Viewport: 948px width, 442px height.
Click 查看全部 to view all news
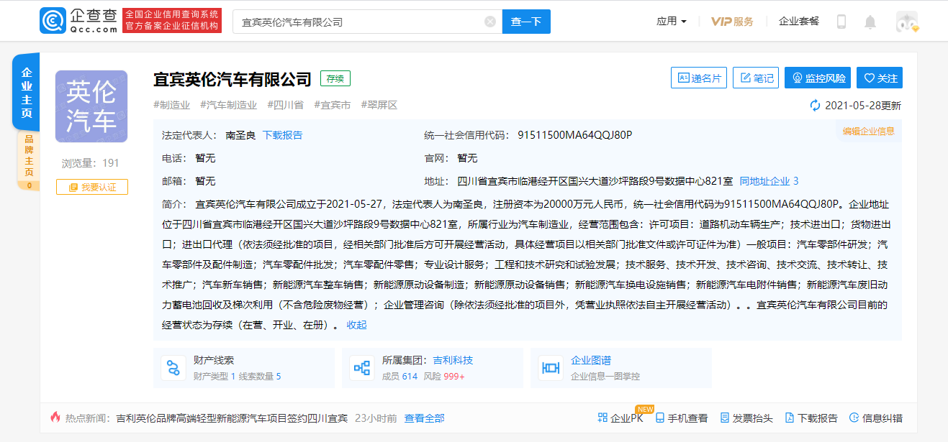[x=424, y=418]
